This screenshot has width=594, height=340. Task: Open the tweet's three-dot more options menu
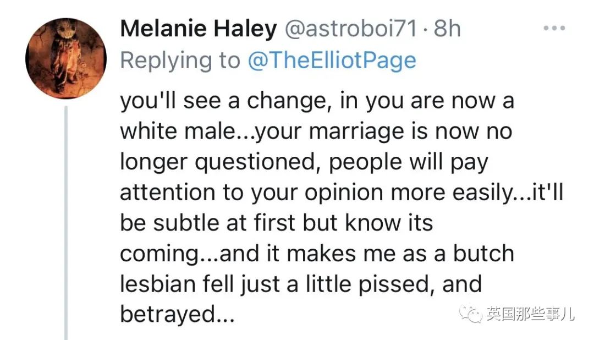[x=554, y=29]
